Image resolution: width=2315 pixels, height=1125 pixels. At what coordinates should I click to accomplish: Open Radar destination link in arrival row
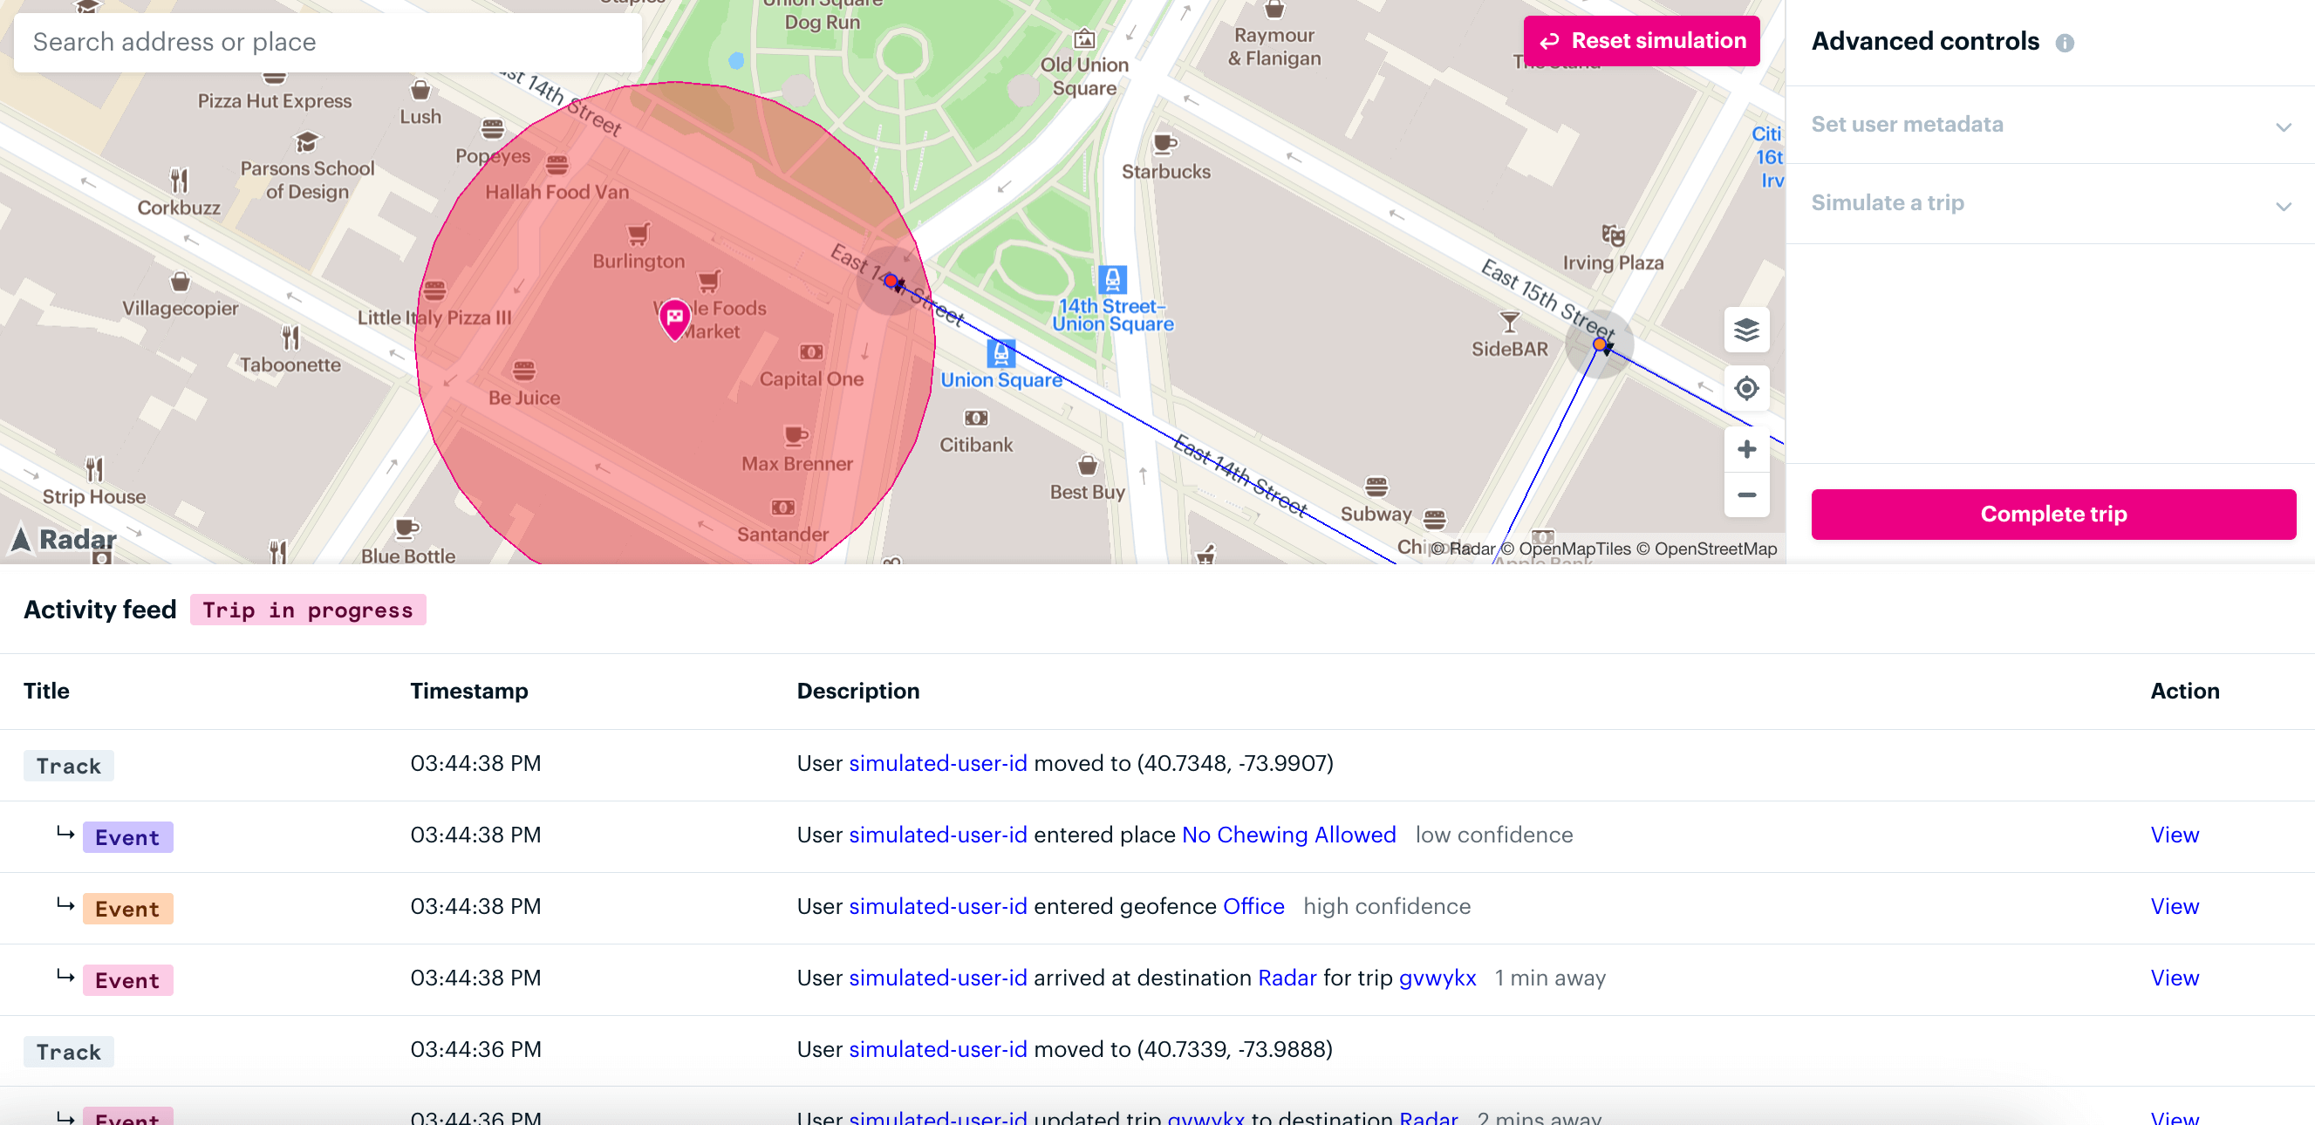[1286, 978]
